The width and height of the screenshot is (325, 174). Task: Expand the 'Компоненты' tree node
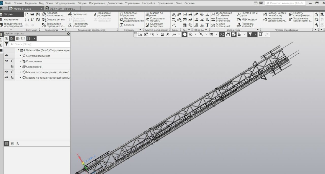pos(21,61)
